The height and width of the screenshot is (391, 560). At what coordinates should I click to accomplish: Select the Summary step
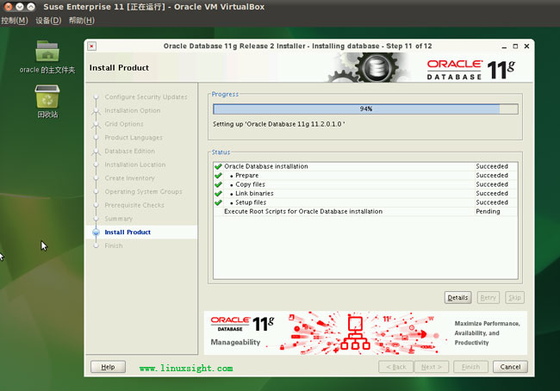click(118, 219)
